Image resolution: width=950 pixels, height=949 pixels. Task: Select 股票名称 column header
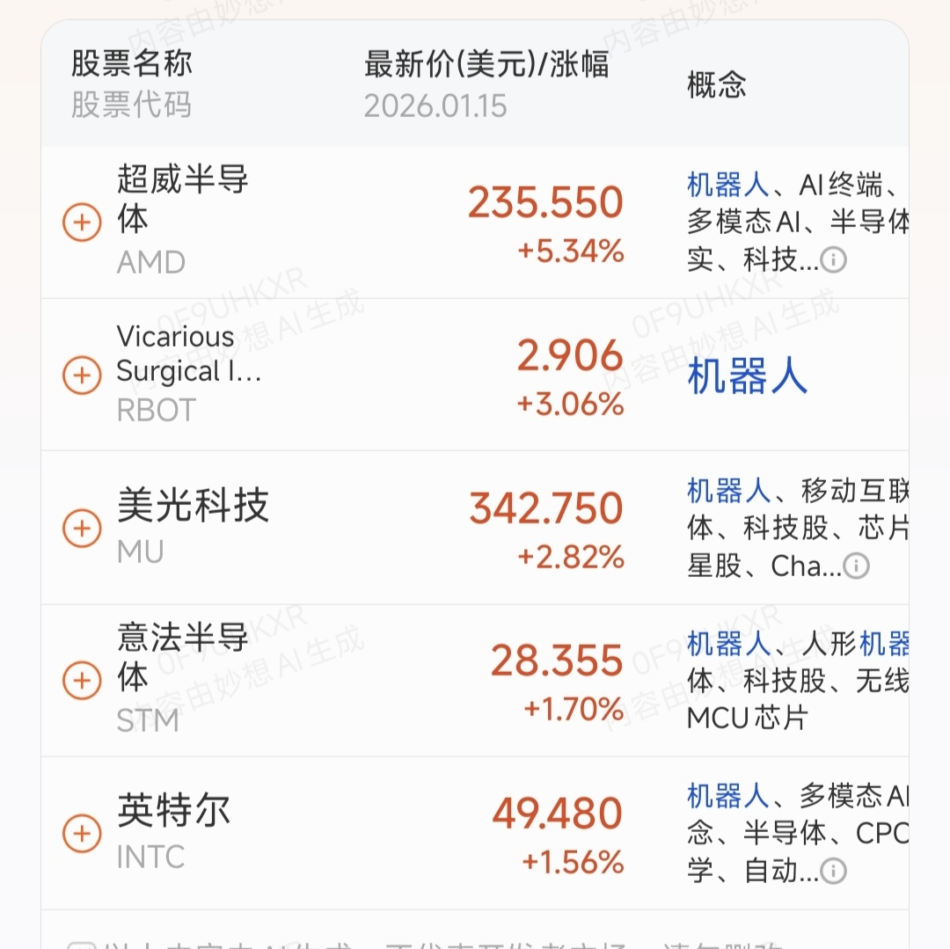click(x=131, y=63)
